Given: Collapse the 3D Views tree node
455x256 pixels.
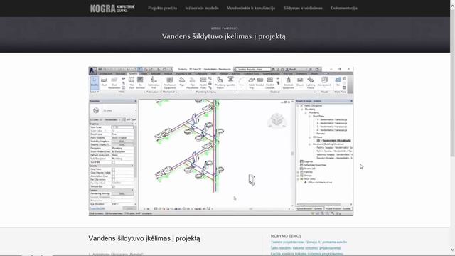Looking at the screenshot, I should tap(310, 137).
